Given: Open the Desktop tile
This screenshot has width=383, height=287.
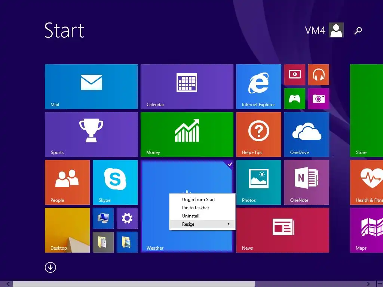Looking at the screenshot, I should 67,230.
